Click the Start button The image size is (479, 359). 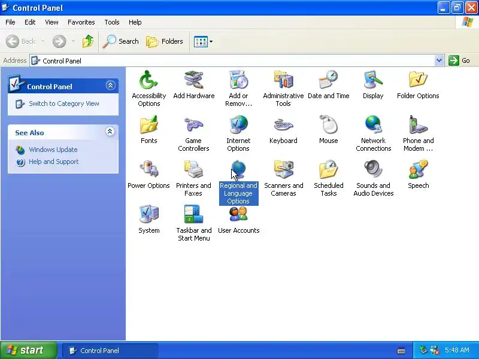pos(28,350)
